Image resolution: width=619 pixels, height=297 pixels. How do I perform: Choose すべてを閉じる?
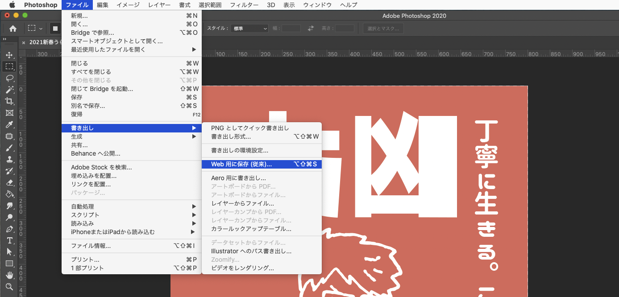[x=132, y=72]
